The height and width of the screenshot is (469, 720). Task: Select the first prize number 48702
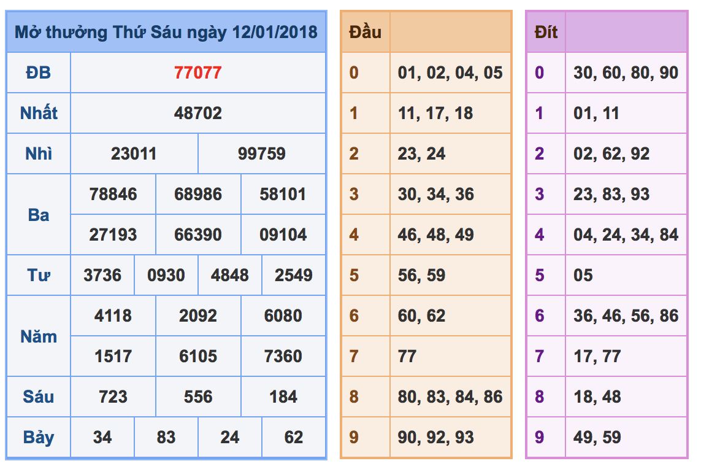click(198, 113)
